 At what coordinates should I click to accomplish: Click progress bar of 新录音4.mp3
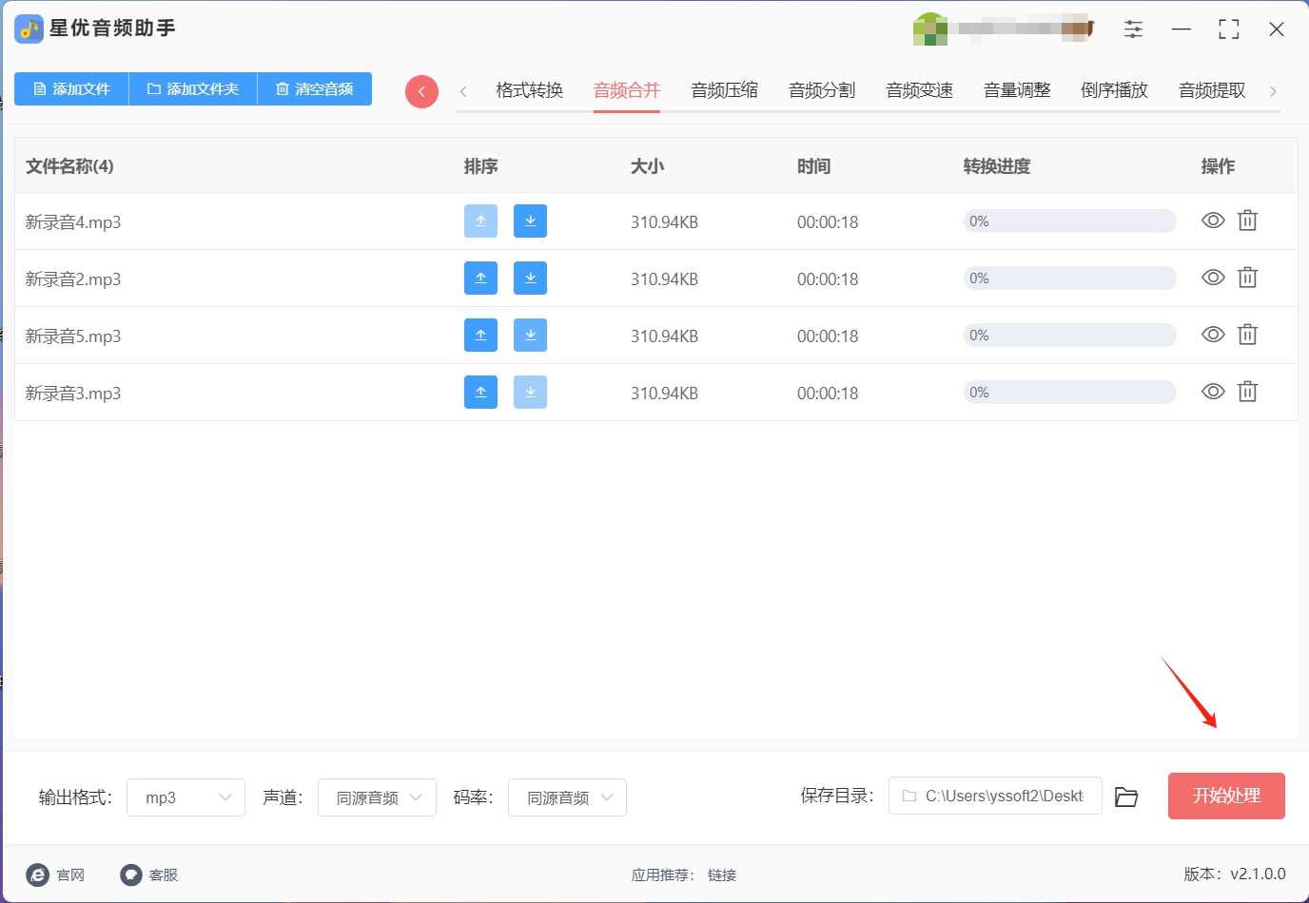coord(1069,221)
